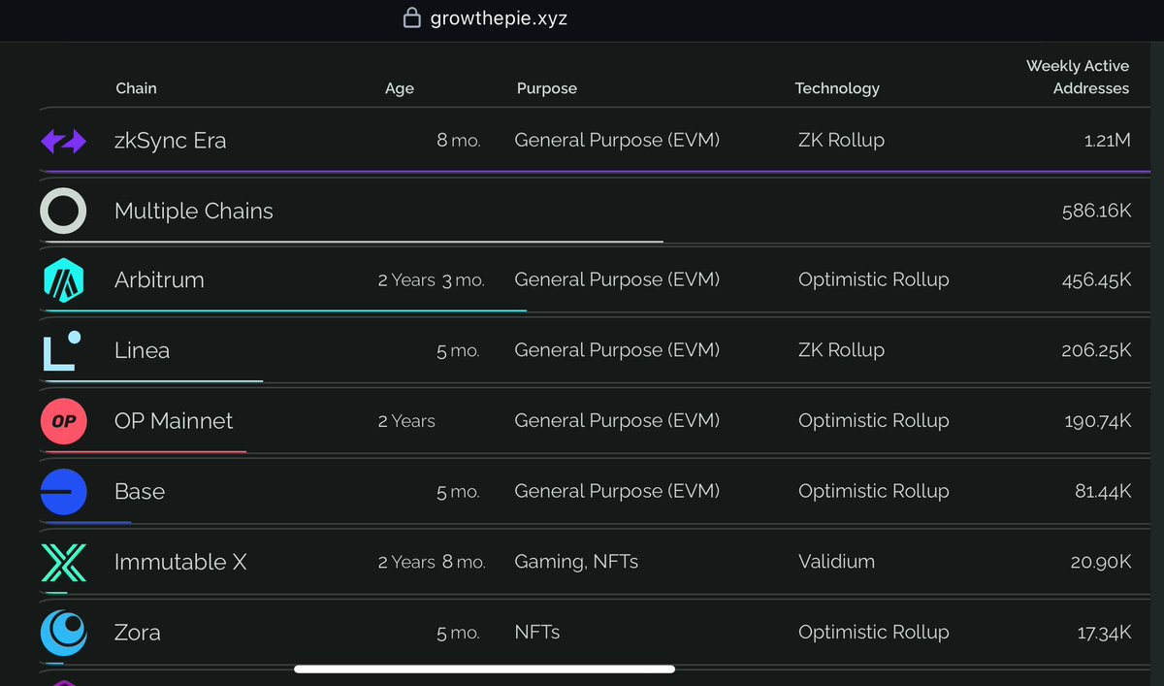Screen dimensions: 1164x686
Task: Click Immutable X's Validium technology
Action: pyautogui.click(x=836, y=562)
